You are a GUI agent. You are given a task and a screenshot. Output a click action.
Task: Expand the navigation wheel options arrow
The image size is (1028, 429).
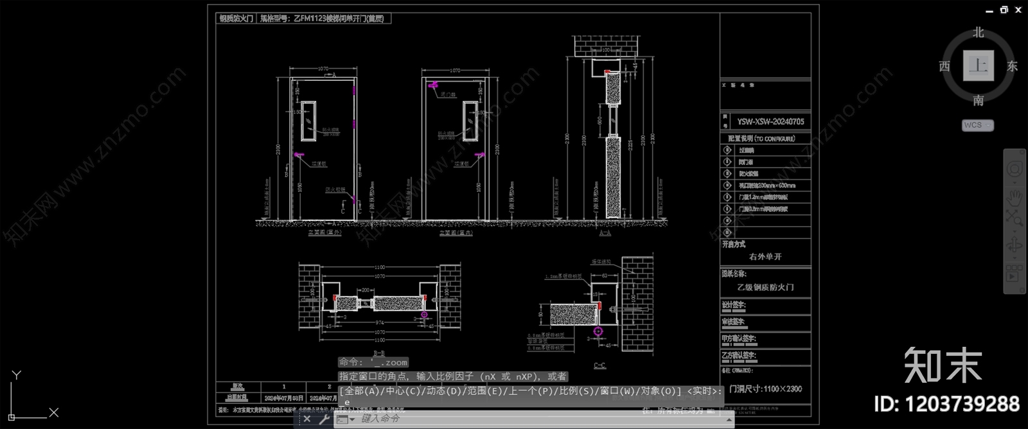coord(1015,182)
